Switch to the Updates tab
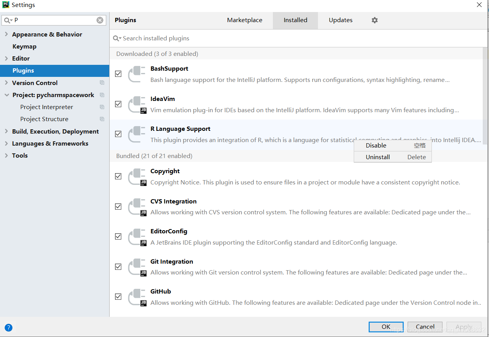Image resolution: width=489 pixels, height=337 pixels. (341, 20)
